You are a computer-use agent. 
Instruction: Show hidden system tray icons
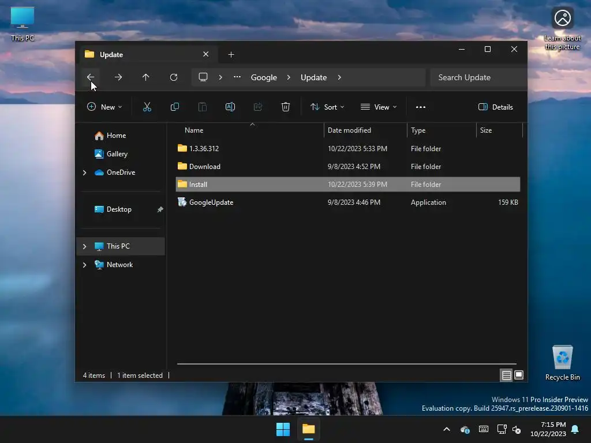point(447,429)
